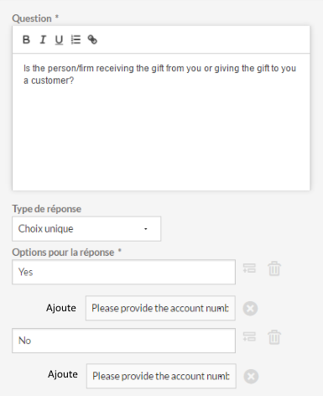
Task: Add sub-item to the Yes option
Action: pyautogui.click(x=249, y=268)
